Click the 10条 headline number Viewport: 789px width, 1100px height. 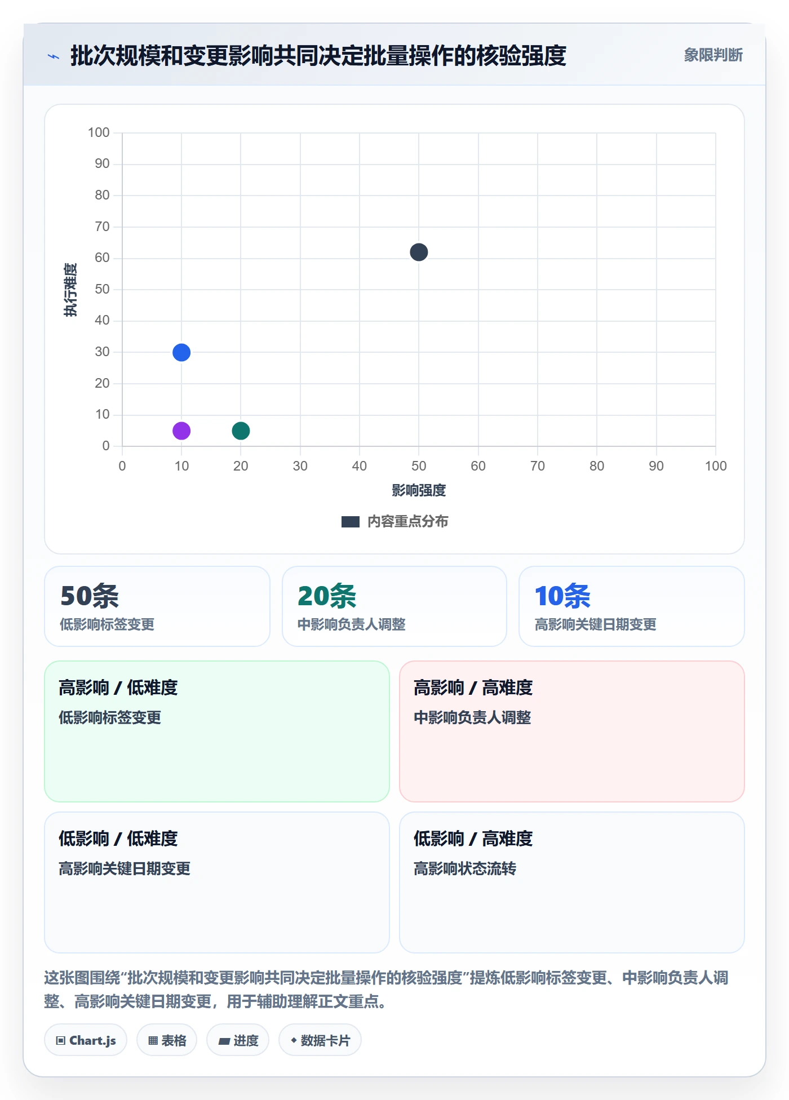pyautogui.click(x=562, y=596)
